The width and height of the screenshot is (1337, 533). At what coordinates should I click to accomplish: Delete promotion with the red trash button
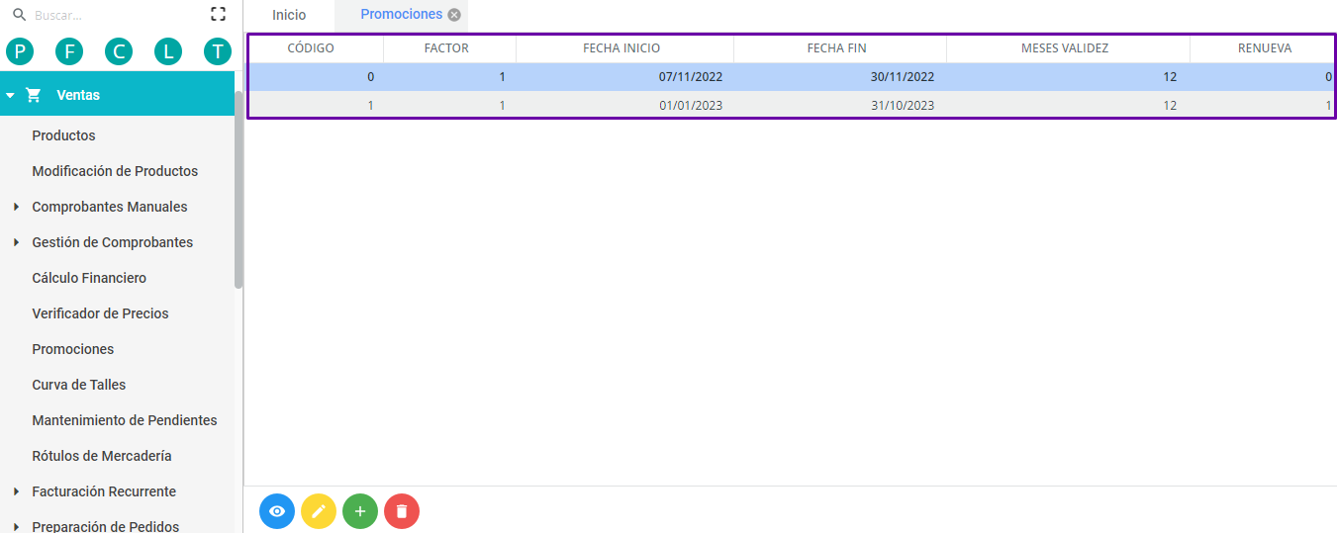pyautogui.click(x=402, y=511)
